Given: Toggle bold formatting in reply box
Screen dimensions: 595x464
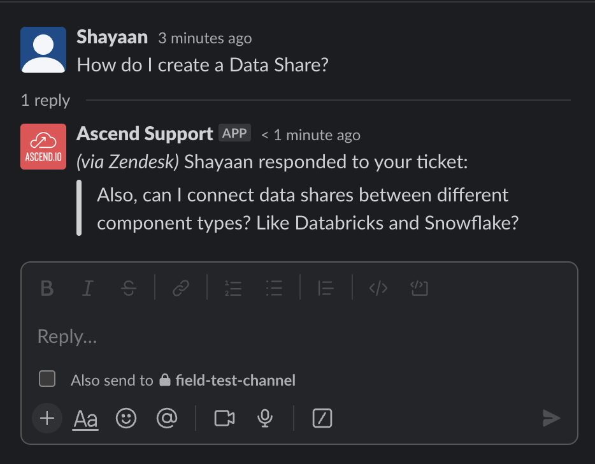Looking at the screenshot, I should click(x=47, y=288).
